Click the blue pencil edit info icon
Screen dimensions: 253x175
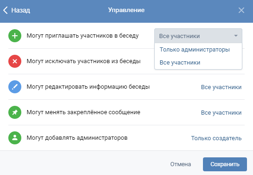[x=15, y=87]
